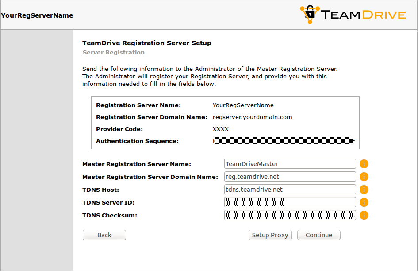Click the Provider Code value XXXX
This screenshot has height=271, width=418.
pyautogui.click(x=221, y=129)
